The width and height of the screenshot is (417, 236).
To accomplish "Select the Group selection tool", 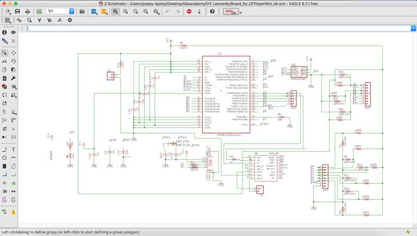I will point(5,53).
